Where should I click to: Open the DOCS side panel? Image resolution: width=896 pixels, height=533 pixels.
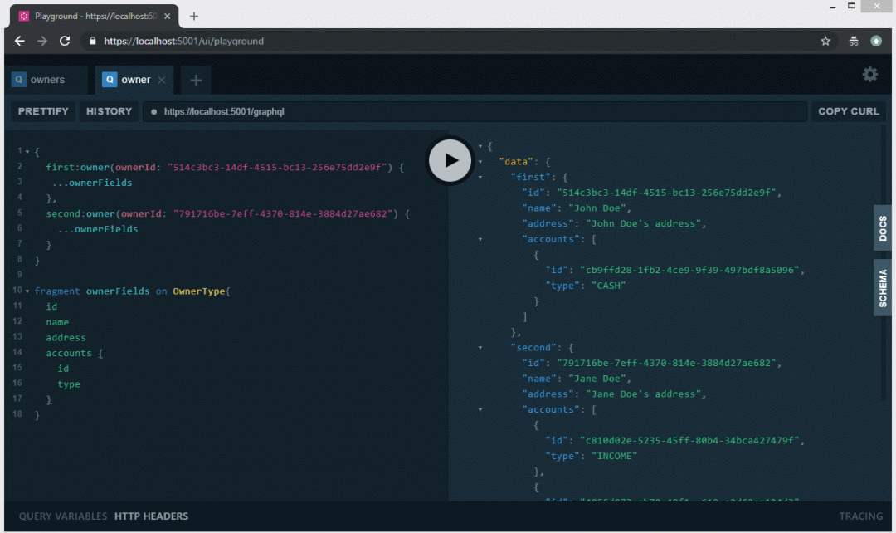tap(883, 227)
